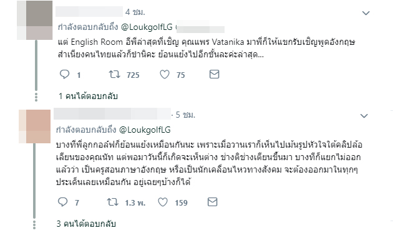Screen dimensions: 393x233
Task: Like the tweet with 75 likes
Action: pos(165,74)
